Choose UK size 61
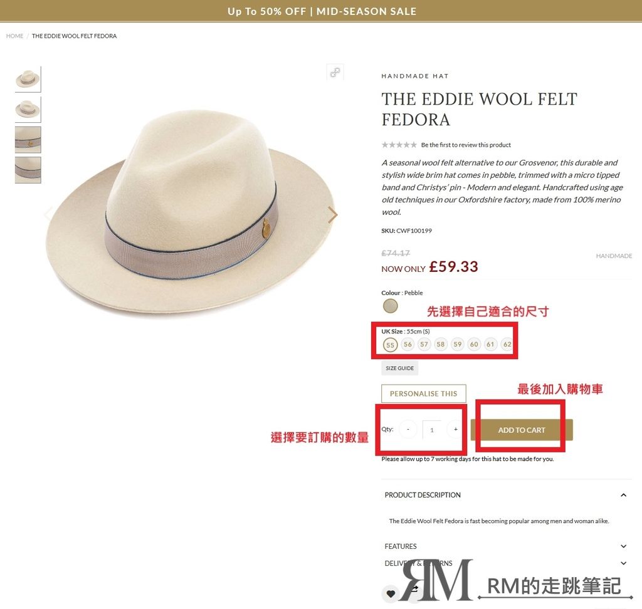 pyautogui.click(x=490, y=344)
